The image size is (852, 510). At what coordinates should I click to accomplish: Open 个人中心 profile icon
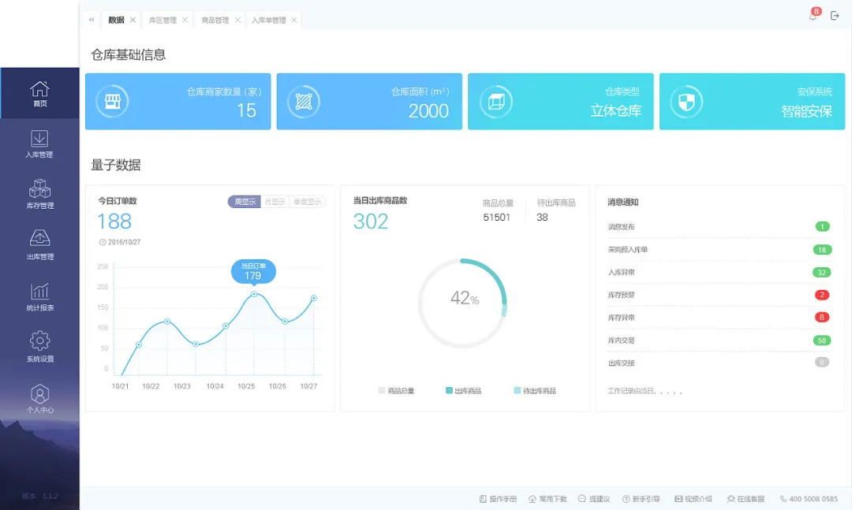[39, 393]
